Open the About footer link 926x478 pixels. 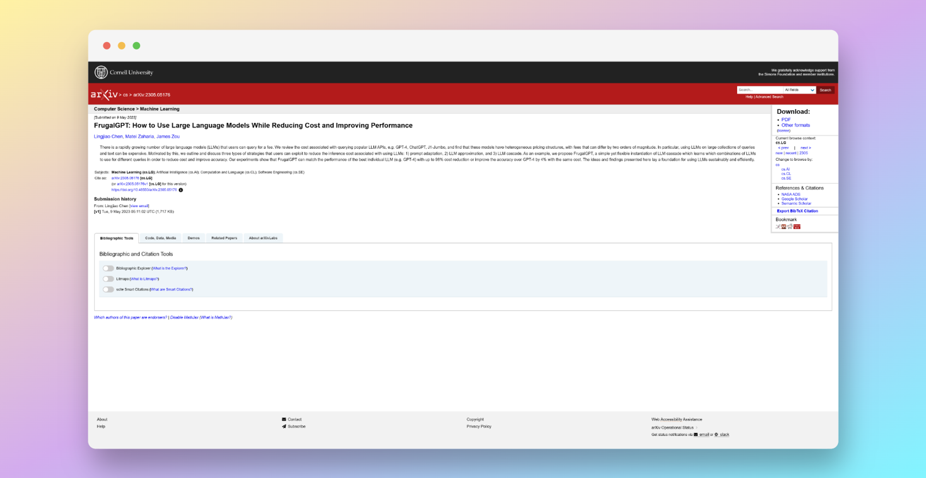[102, 419]
